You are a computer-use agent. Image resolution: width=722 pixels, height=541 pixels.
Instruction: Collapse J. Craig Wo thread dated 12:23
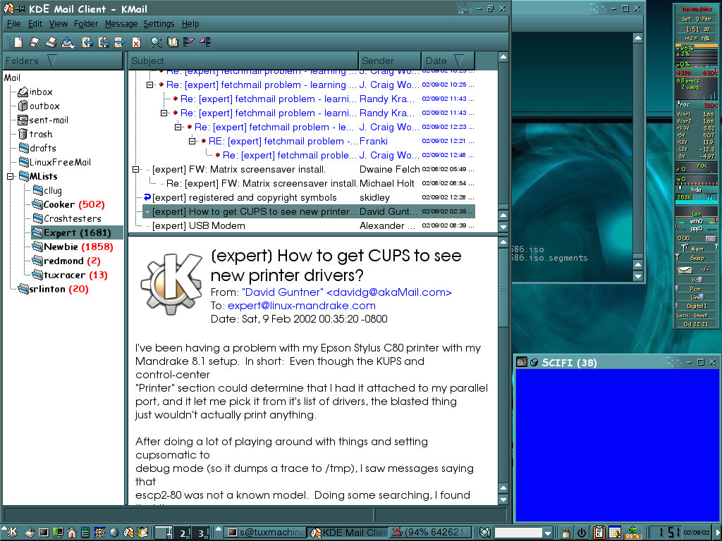pos(178,127)
